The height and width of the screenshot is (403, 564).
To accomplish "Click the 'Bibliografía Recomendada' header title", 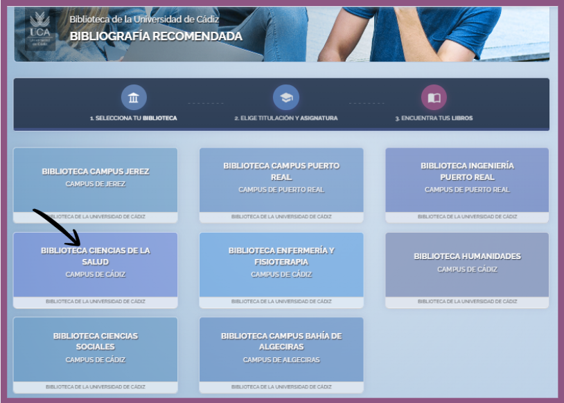I will click(x=156, y=37).
